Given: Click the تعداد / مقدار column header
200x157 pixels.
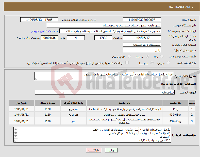Looking at the screenshot, I should 47,103.
